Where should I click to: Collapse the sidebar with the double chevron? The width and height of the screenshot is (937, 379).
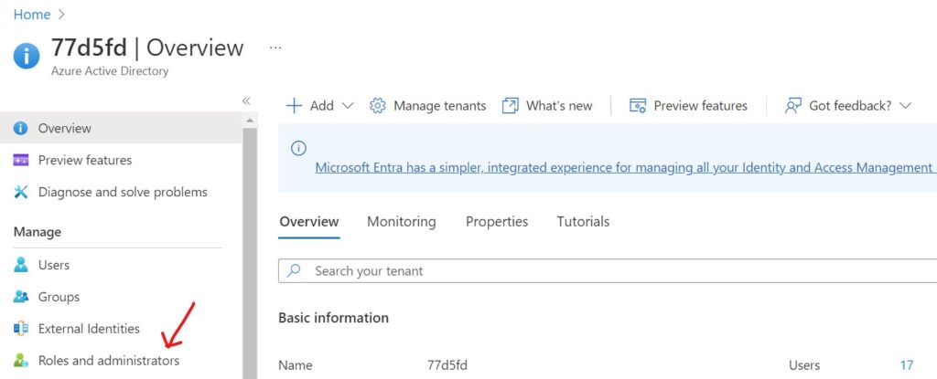(x=246, y=100)
